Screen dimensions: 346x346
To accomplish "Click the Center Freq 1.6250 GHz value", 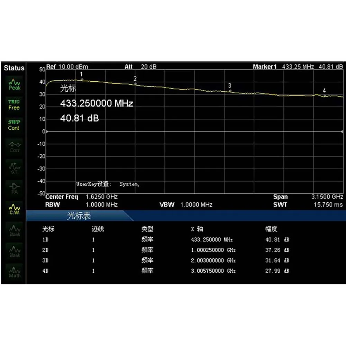I will click(102, 197).
